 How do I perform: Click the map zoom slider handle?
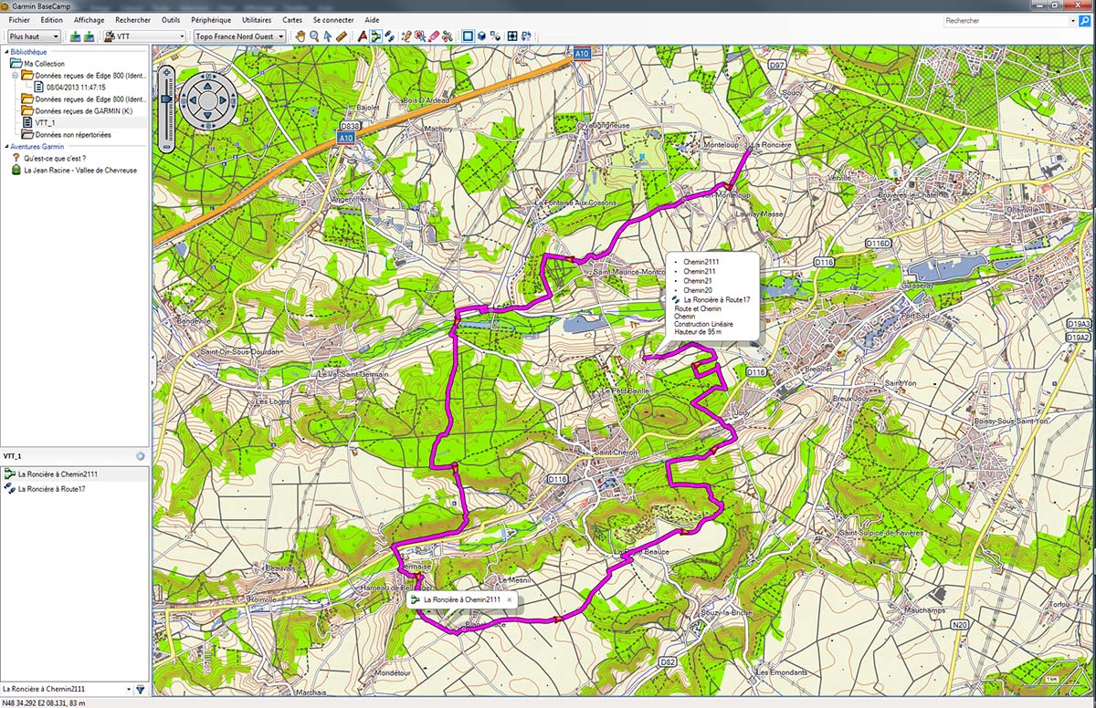(165, 98)
